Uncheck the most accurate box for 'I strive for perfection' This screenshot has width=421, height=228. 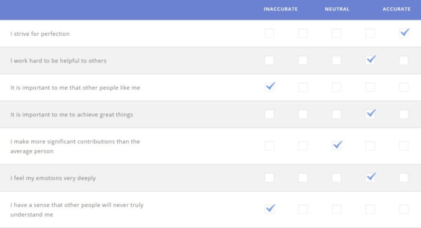[x=404, y=33]
